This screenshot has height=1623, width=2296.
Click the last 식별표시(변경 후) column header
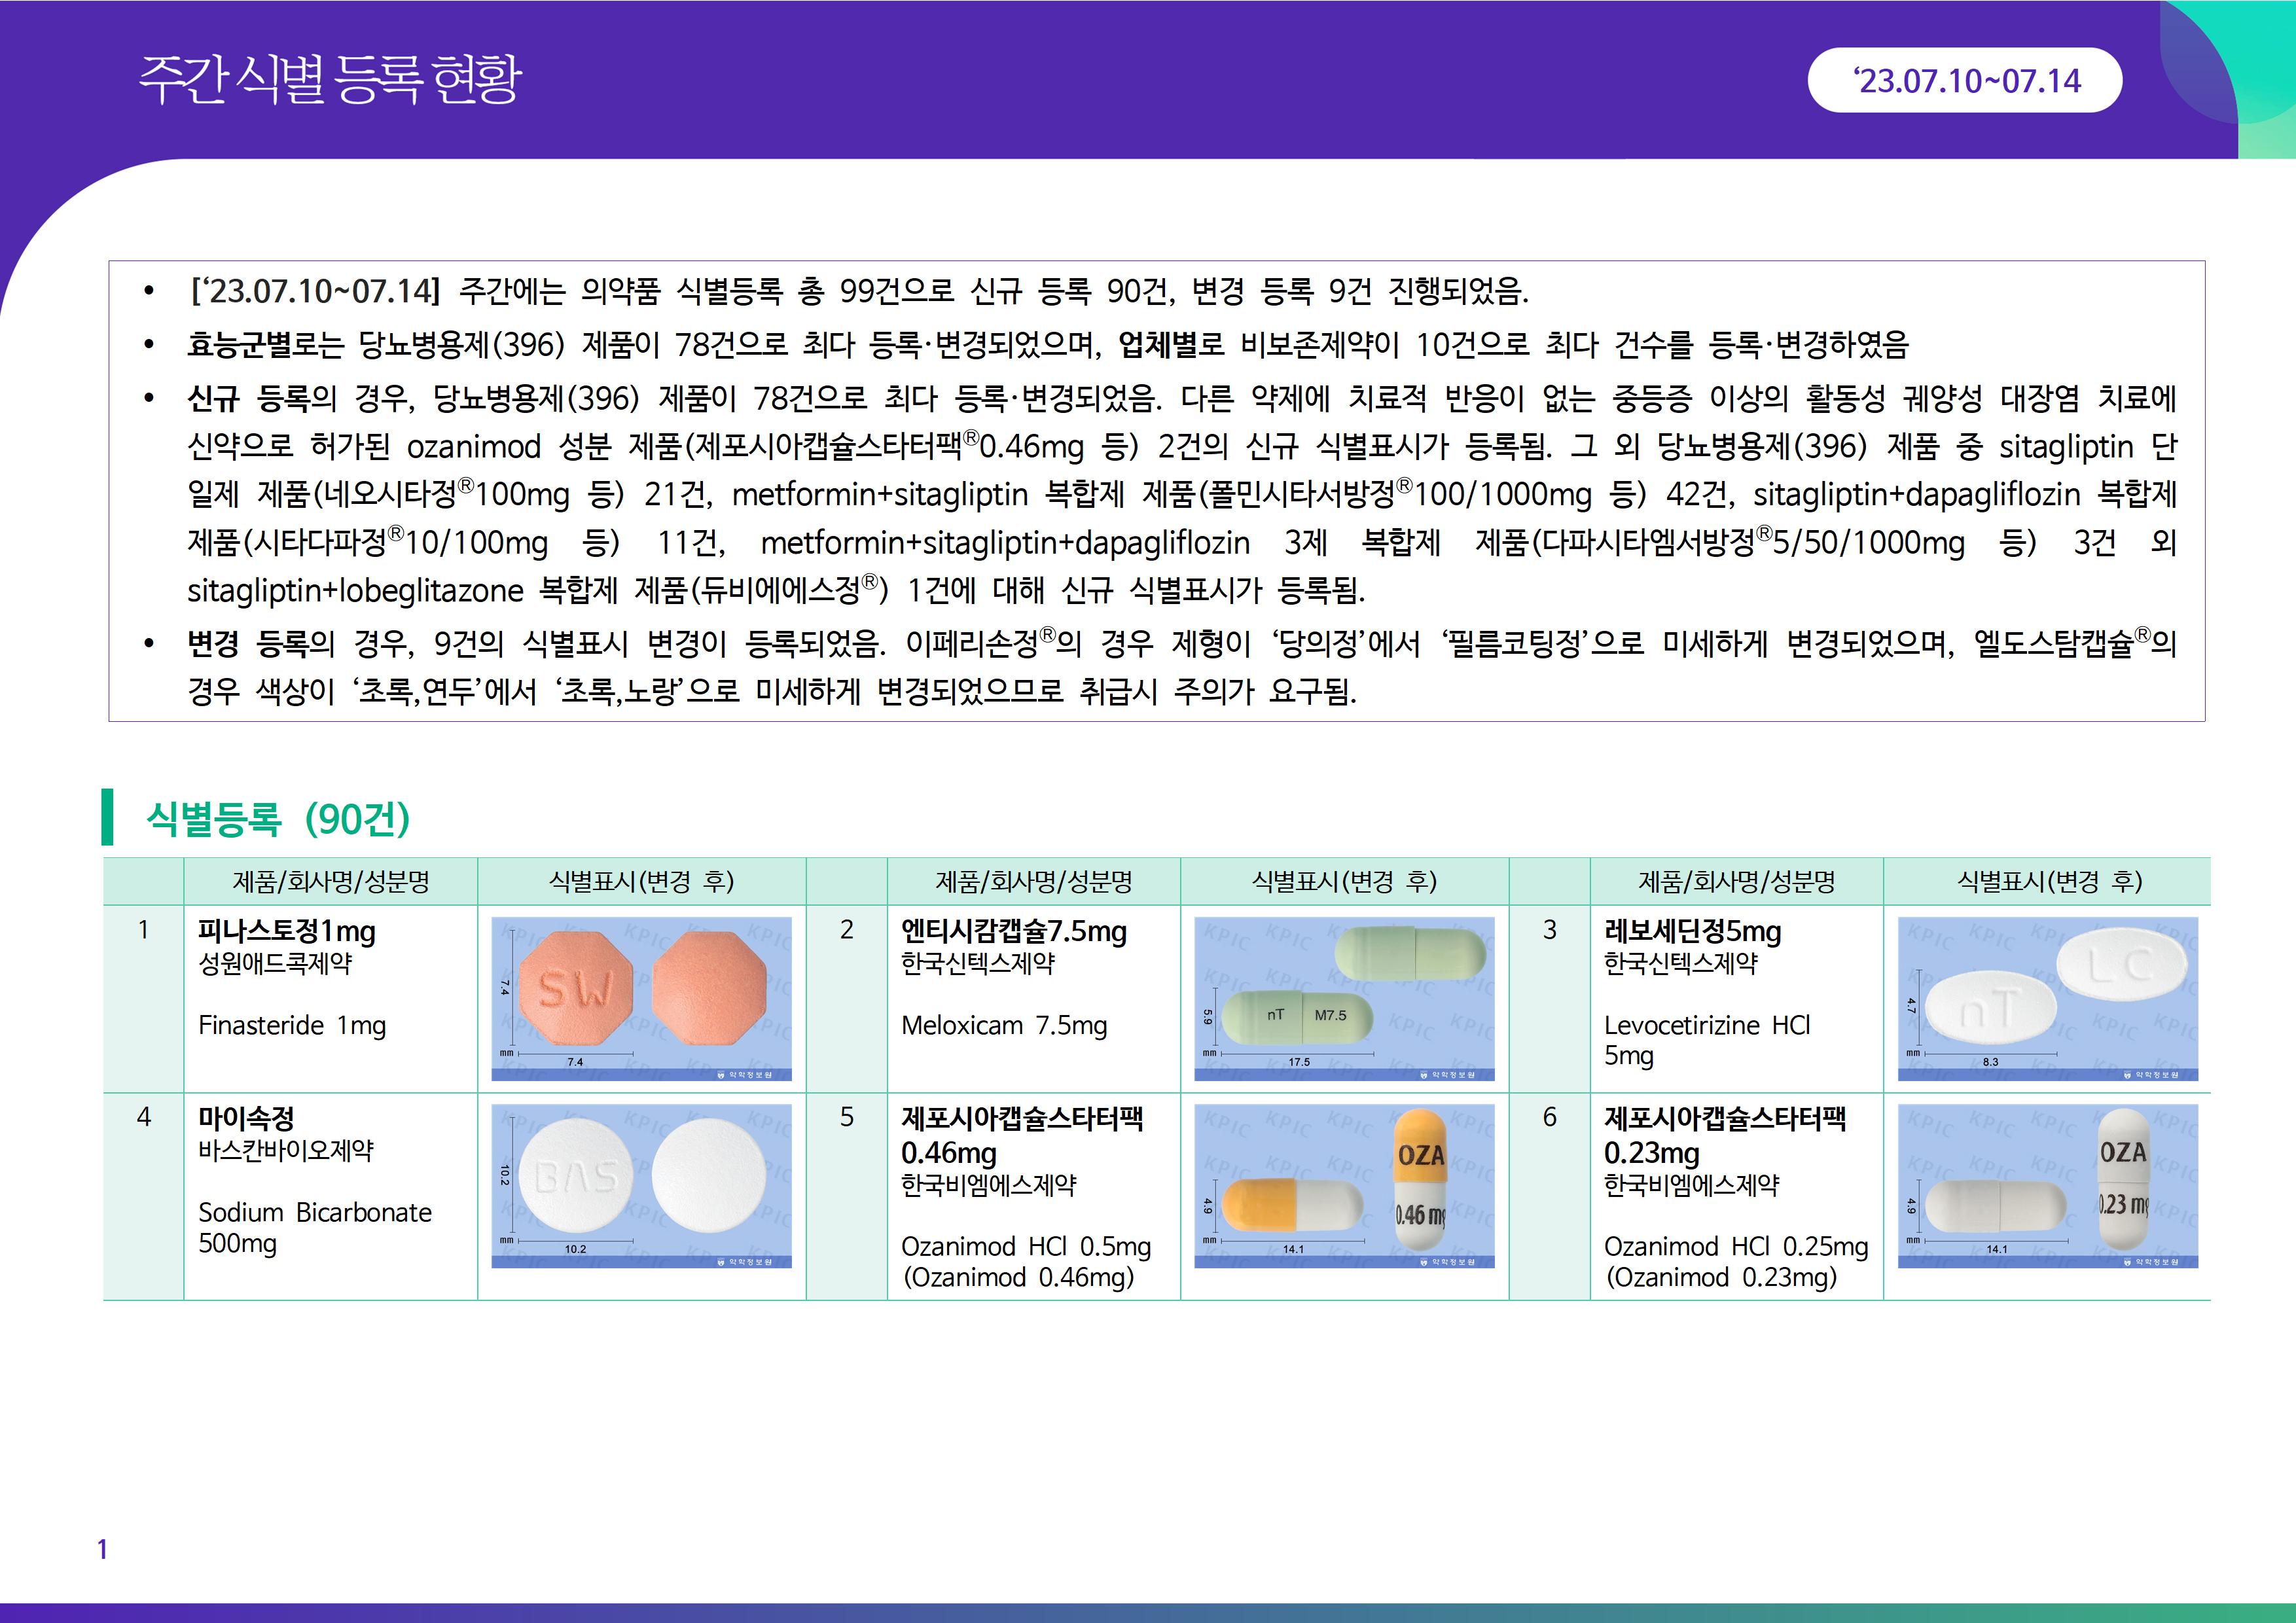pos(2048,881)
